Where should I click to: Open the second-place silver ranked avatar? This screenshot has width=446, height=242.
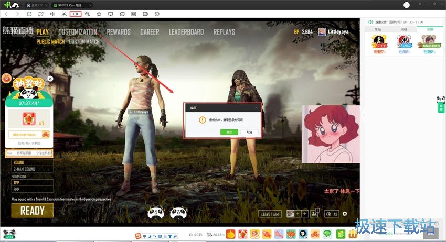coord(404,42)
